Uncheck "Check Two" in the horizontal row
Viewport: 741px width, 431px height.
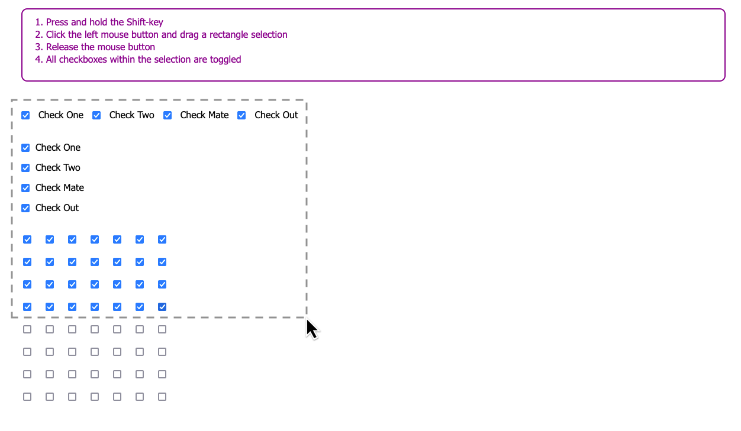coord(96,115)
